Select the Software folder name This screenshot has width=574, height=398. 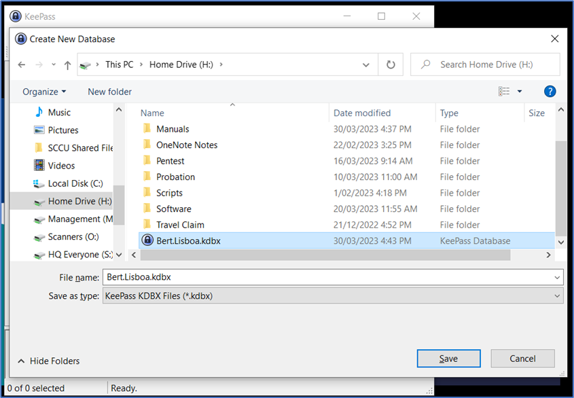coord(173,209)
